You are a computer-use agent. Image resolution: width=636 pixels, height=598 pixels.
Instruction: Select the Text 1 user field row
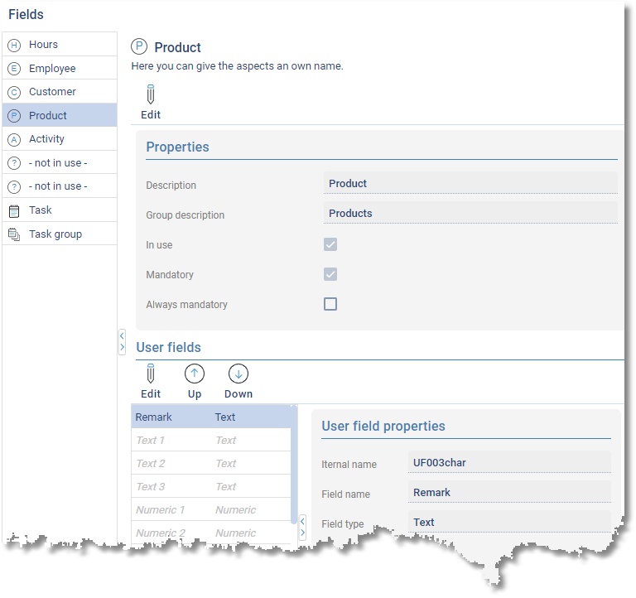point(211,440)
